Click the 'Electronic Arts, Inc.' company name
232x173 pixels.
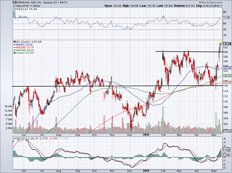pos(30,3)
